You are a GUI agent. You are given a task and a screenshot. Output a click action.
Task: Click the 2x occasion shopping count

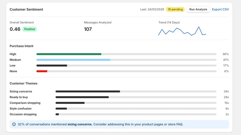point(227,114)
